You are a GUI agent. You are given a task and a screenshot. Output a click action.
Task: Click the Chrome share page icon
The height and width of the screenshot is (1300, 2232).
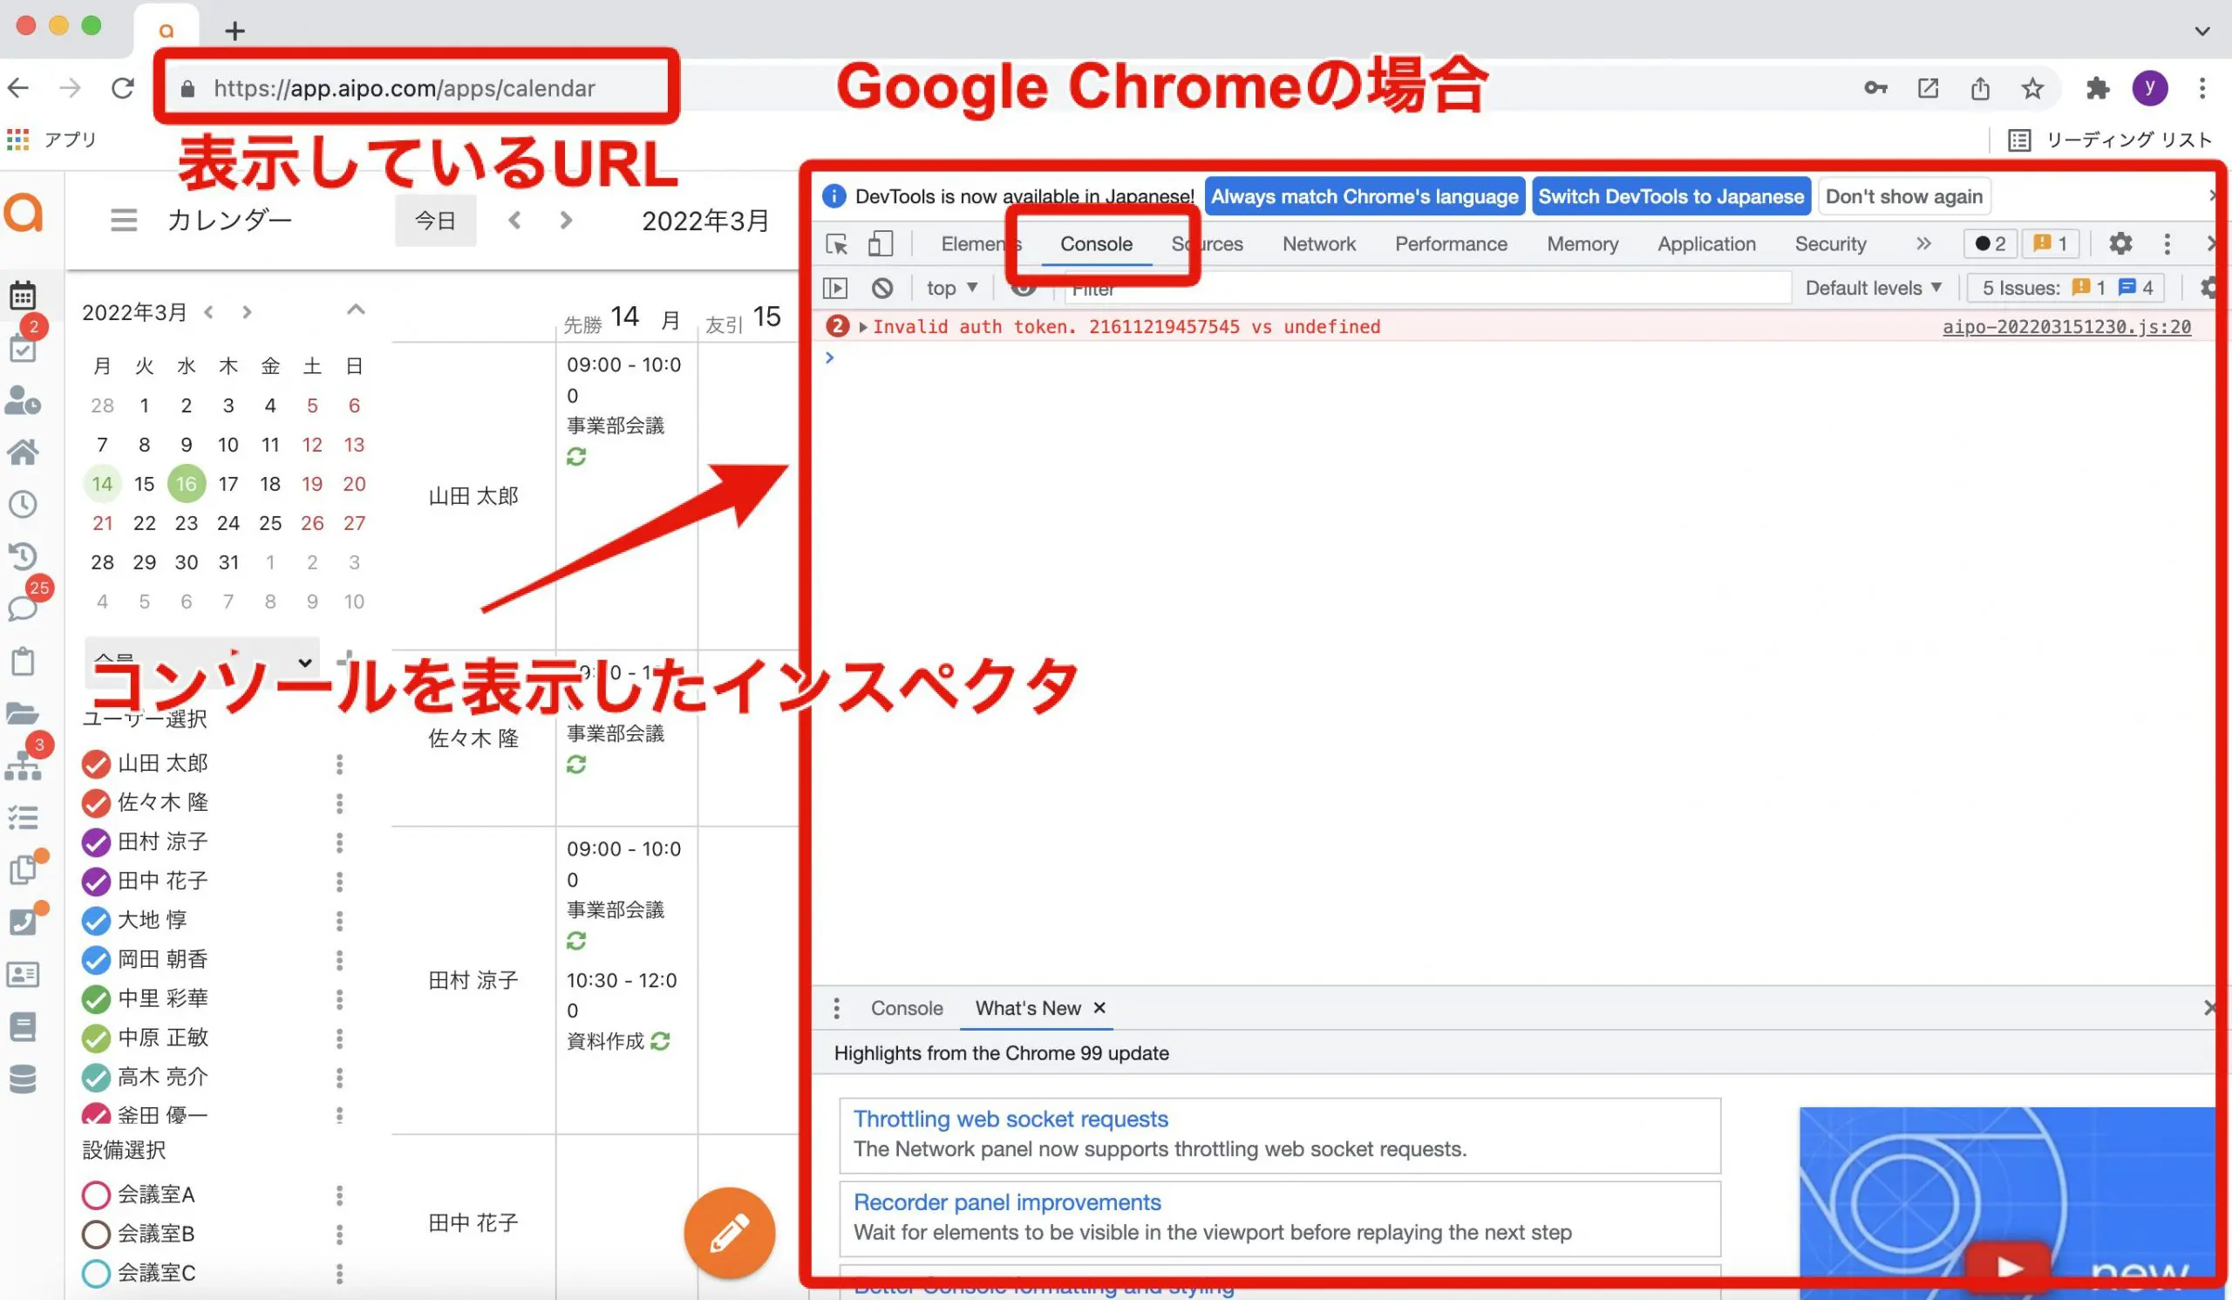pos(1979,89)
